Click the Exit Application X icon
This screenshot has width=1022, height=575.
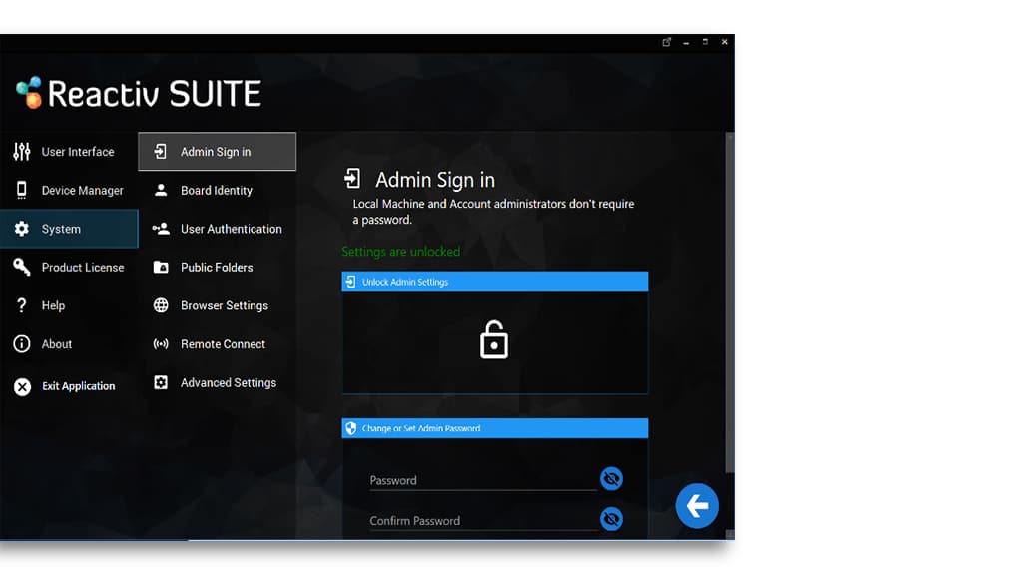pyautogui.click(x=22, y=386)
